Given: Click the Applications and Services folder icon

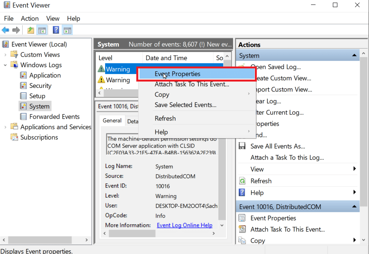Looking at the screenshot, I should pyautogui.click(x=14, y=127).
